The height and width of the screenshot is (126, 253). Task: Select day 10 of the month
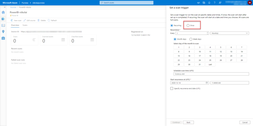coord(199,51)
